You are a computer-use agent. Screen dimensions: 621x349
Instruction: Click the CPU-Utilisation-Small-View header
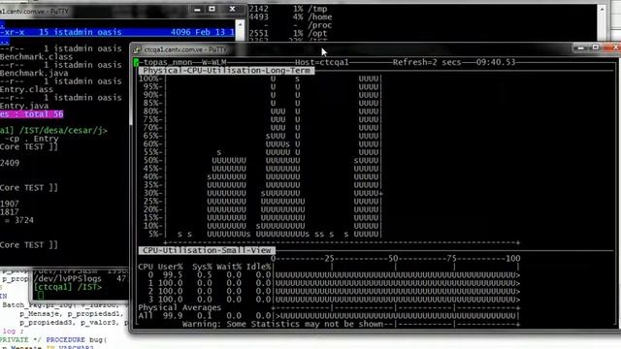[x=207, y=250]
